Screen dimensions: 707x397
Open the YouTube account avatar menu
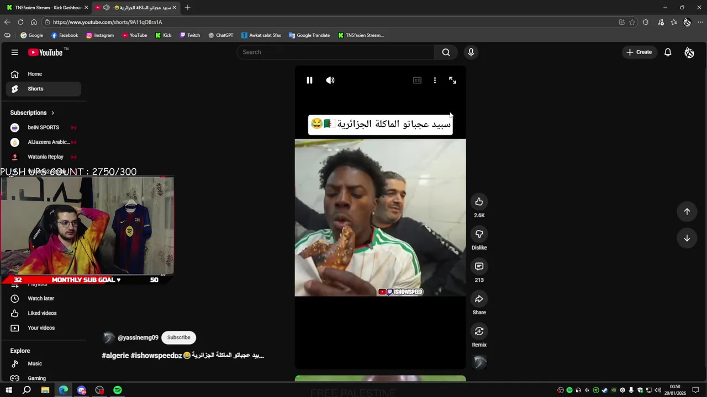(x=689, y=52)
